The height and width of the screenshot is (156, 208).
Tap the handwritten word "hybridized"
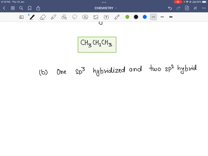109,71
